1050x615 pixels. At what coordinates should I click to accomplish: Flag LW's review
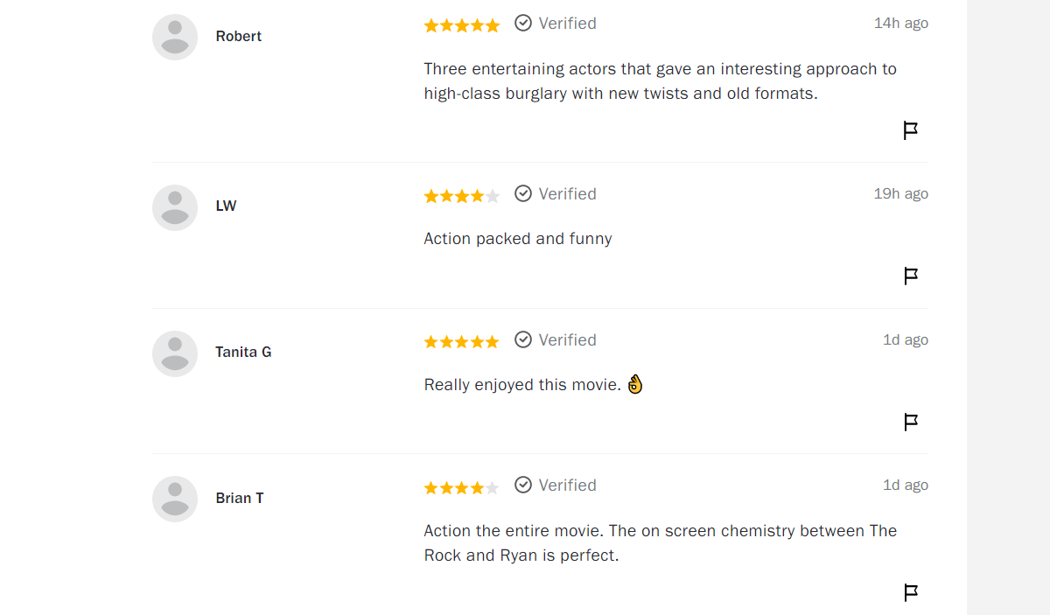pos(910,276)
